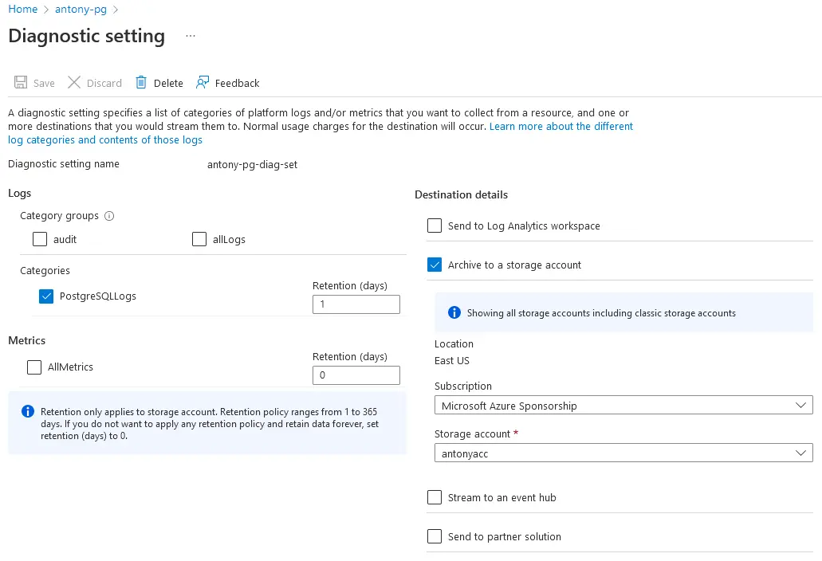Click the Discard X icon
The height and width of the screenshot is (561, 822).
(x=74, y=82)
